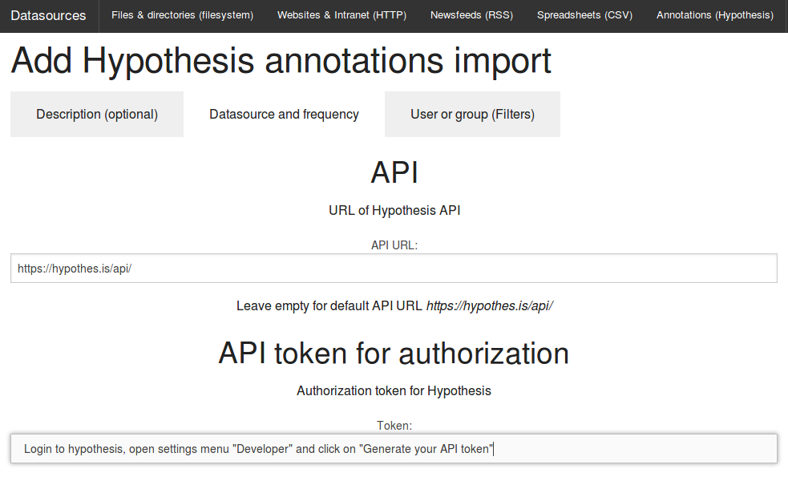Open Websites & Intranet (HTTP) menu item
Viewport: 788px width, 477px height.
341,15
